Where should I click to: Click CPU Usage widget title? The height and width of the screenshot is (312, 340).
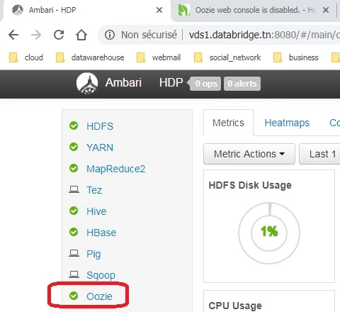pyautogui.click(x=235, y=306)
